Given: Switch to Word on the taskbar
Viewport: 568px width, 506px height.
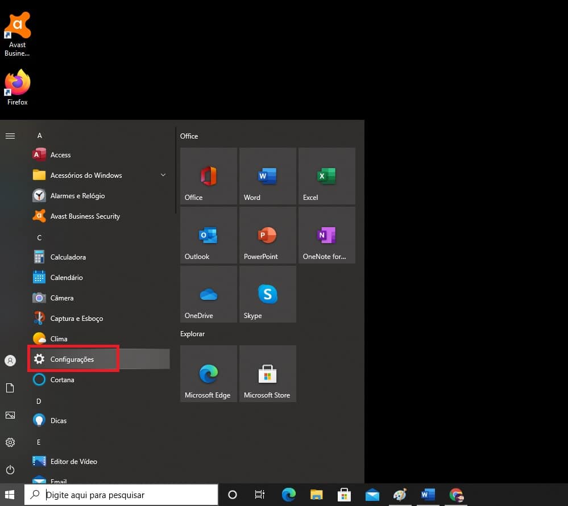Looking at the screenshot, I should click(x=428, y=495).
